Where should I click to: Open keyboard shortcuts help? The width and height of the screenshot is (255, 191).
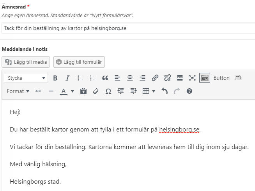(x=189, y=91)
